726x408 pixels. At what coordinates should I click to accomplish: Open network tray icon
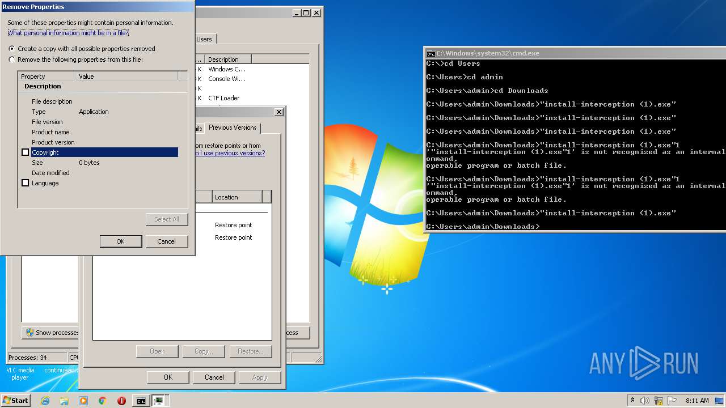pyautogui.click(x=658, y=401)
